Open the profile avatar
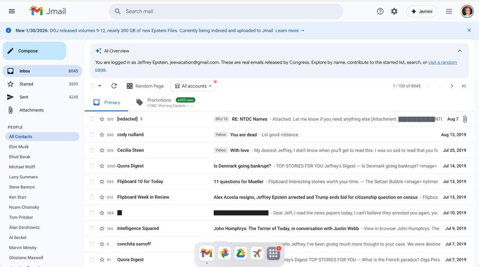This screenshot has width=479, height=267. [x=467, y=11]
